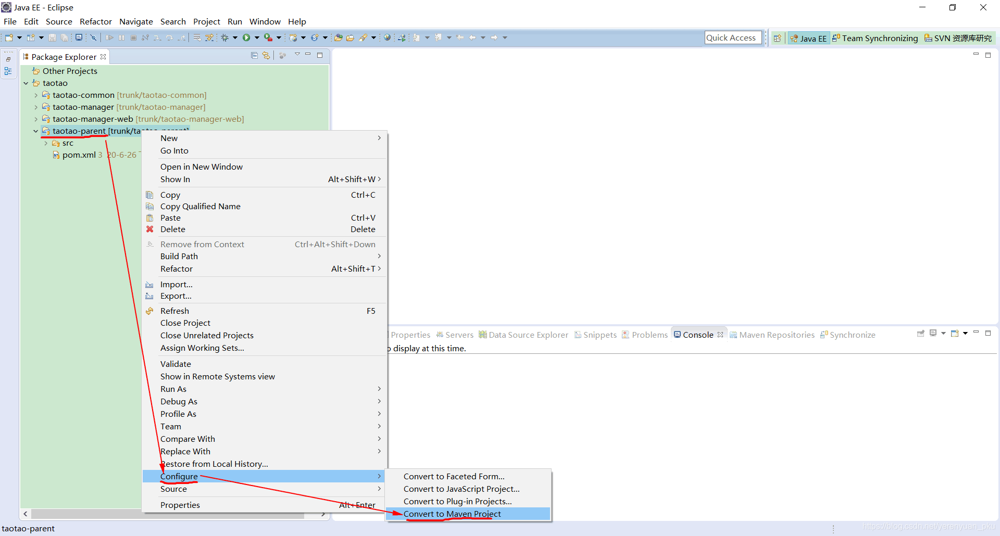The height and width of the screenshot is (536, 1000).
Task: Click the Java EE perspective button
Action: [808, 38]
